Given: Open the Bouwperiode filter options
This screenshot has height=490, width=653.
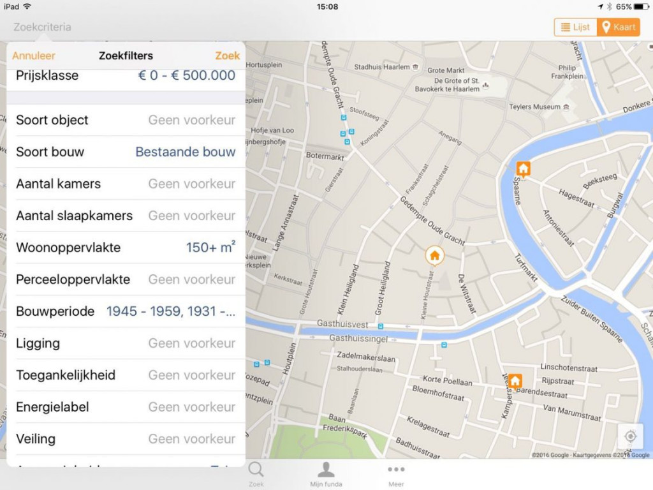Looking at the screenshot, I should (x=126, y=311).
